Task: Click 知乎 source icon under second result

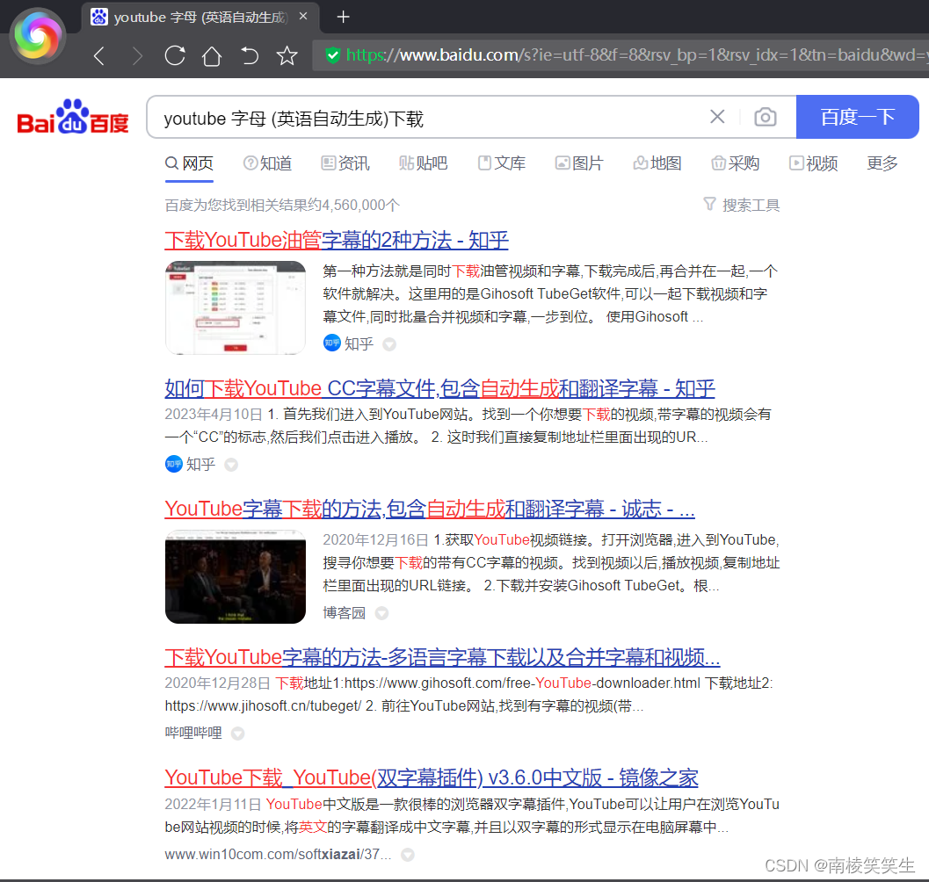Action: [174, 464]
